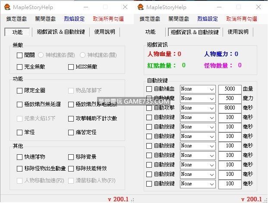Choose 取消所有勾選 in the right window
Viewport: 268px width, 203px height.
tap(242, 19)
